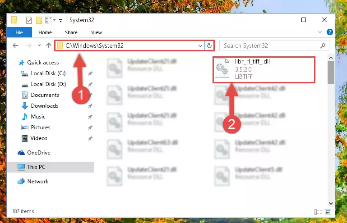Click the search magnifier icon
Screen dimensions: 347x223
pyautogui.click(x=323, y=46)
